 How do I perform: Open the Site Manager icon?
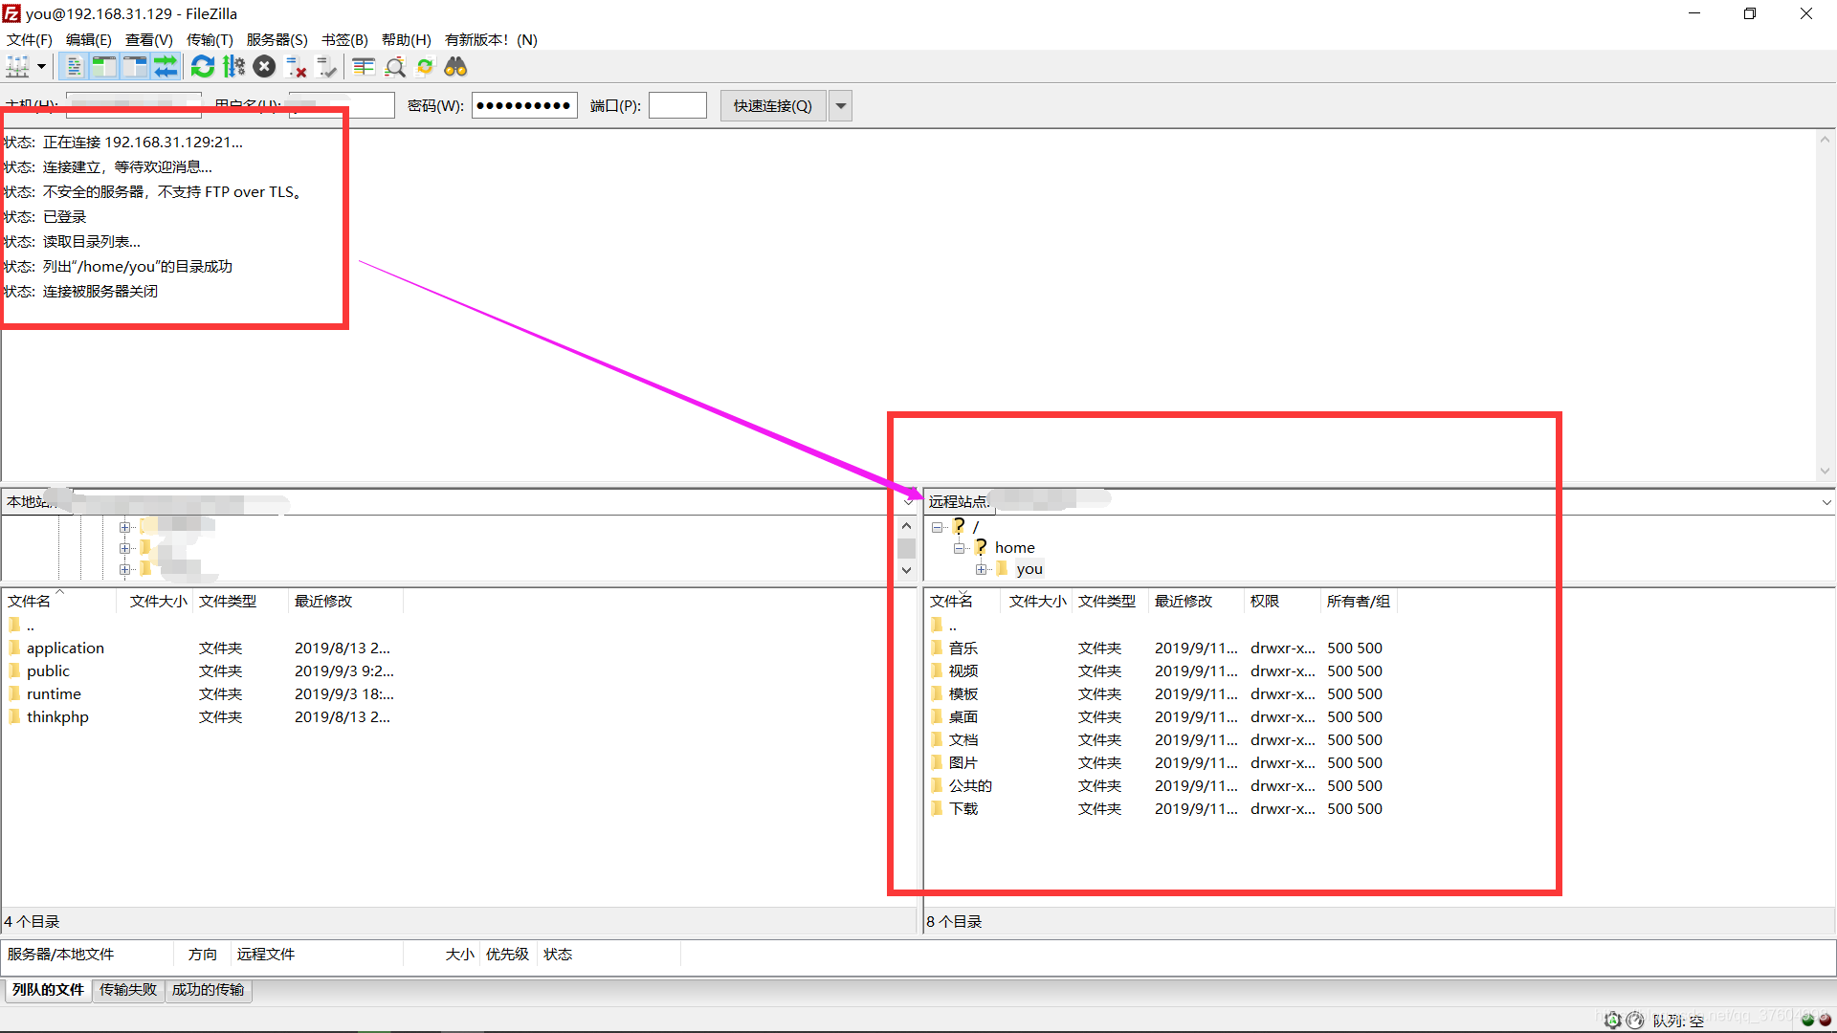click(x=17, y=67)
